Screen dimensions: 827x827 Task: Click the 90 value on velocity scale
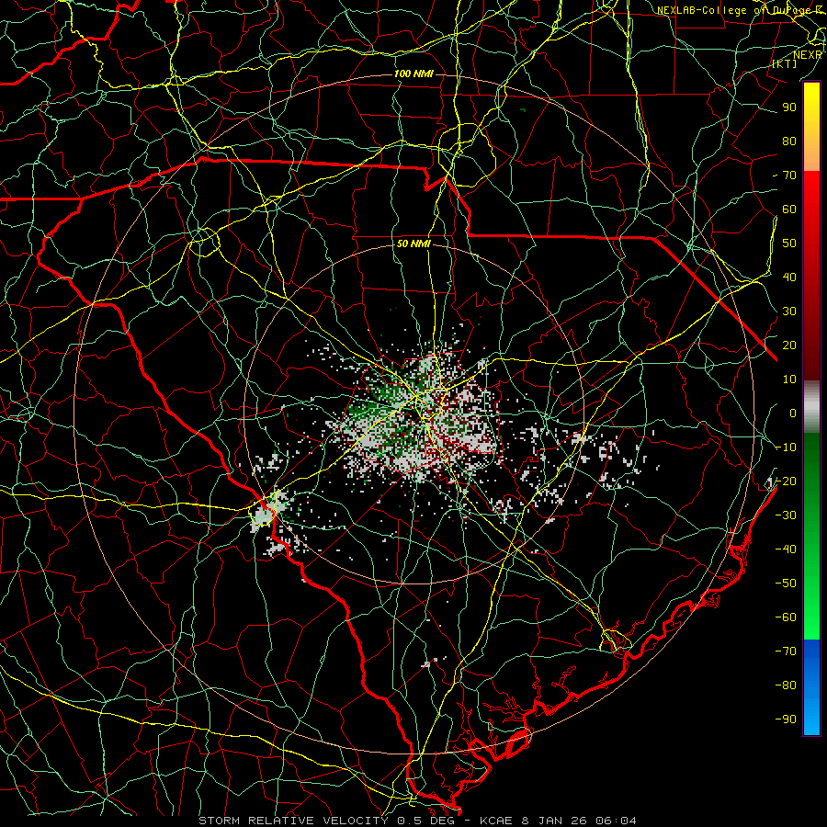tap(789, 108)
